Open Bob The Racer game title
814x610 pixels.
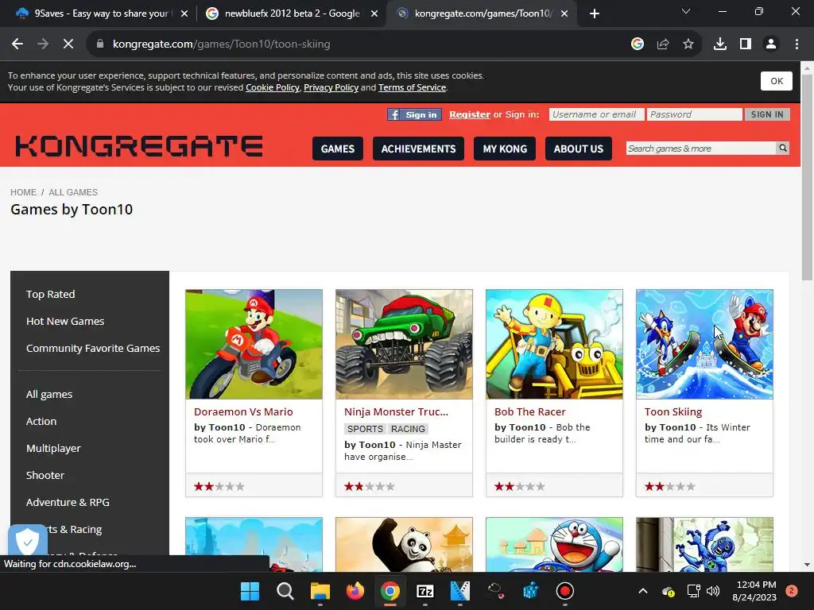[530, 412]
